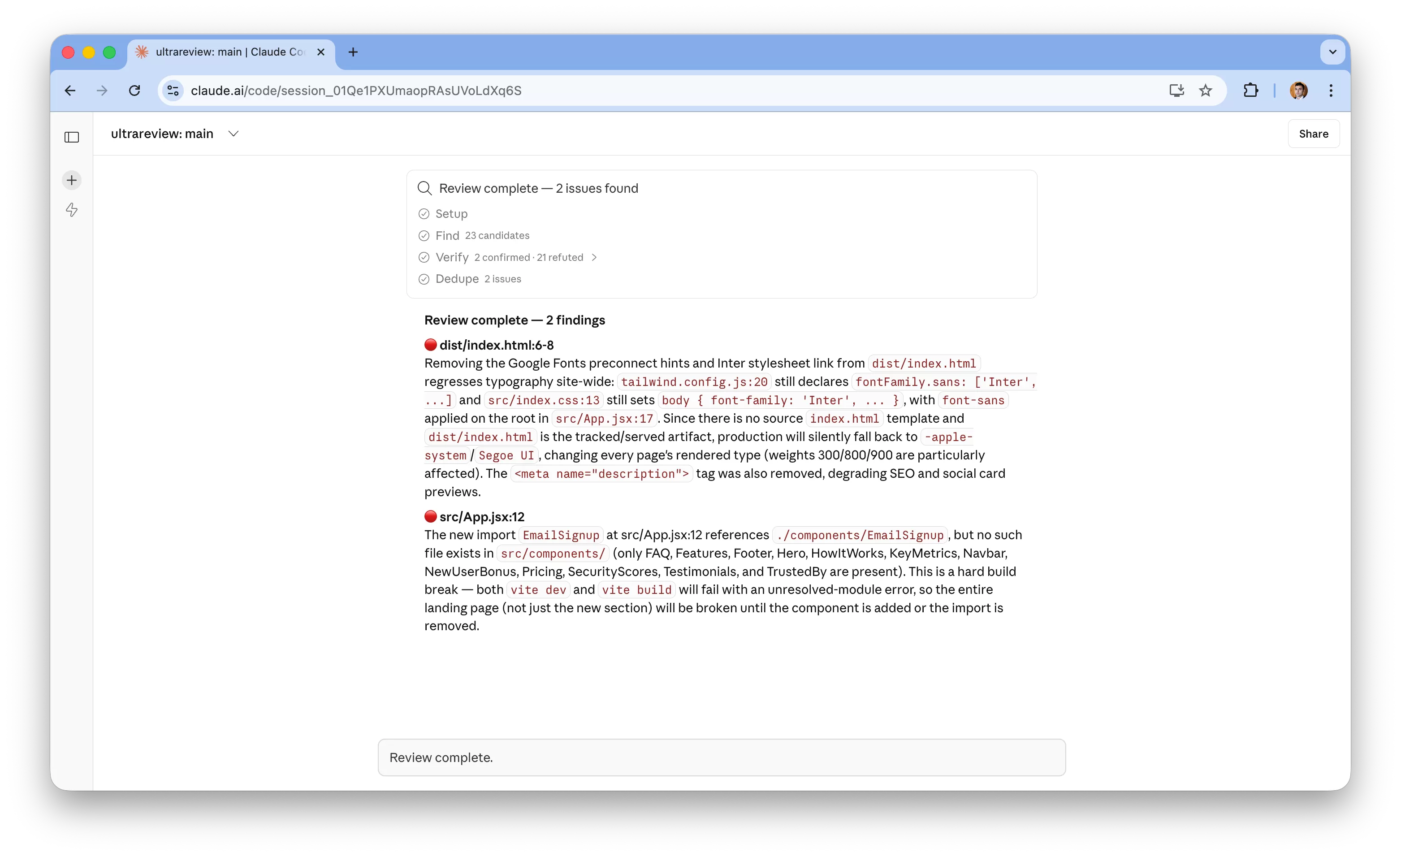Open the lightning bolt icon in sidebar
The width and height of the screenshot is (1401, 857).
pos(72,210)
